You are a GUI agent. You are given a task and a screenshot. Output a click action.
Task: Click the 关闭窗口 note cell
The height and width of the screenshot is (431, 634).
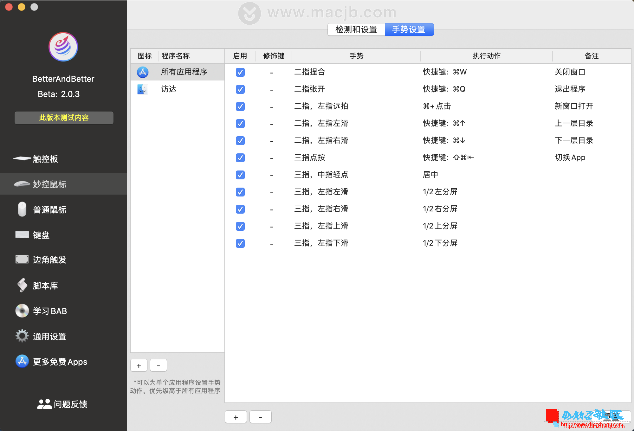(x=570, y=72)
